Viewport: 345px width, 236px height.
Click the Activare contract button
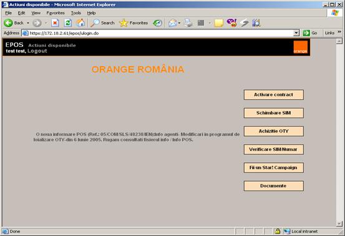click(274, 95)
